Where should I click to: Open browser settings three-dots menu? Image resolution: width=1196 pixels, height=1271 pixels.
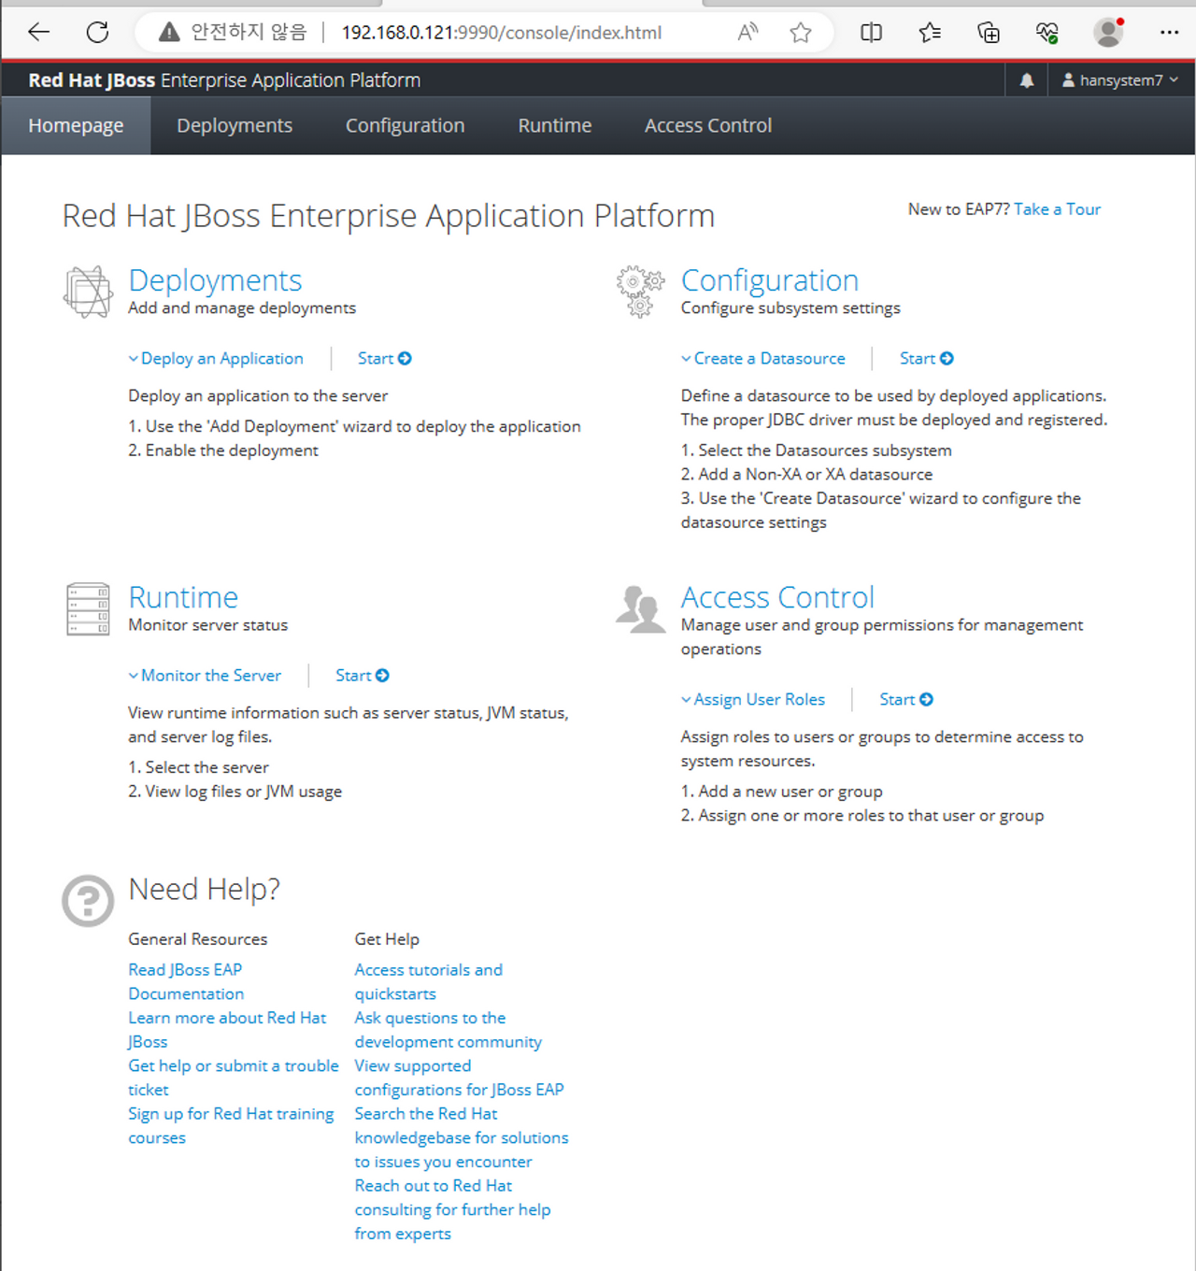1169,33
